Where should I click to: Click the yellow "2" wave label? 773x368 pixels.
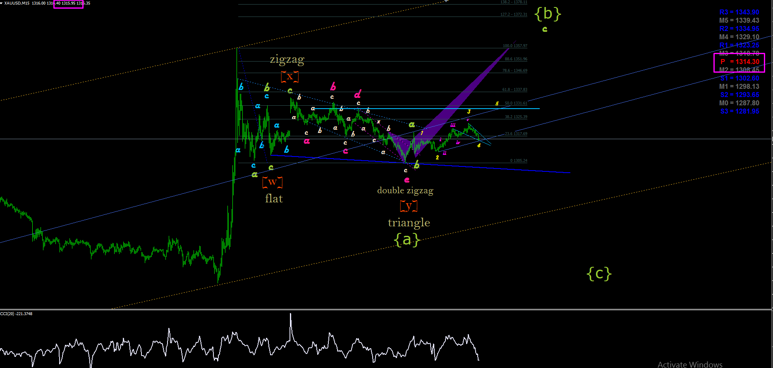click(x=438, y=157)
